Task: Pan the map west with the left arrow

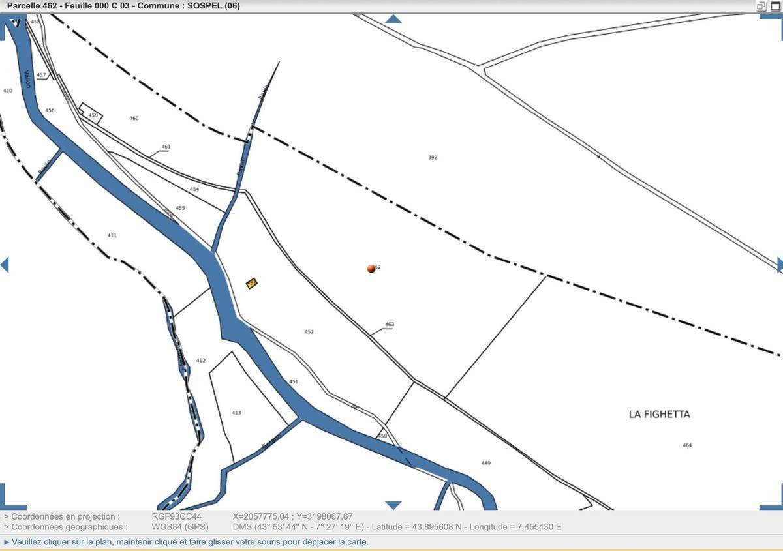Action: pos(5,265)
